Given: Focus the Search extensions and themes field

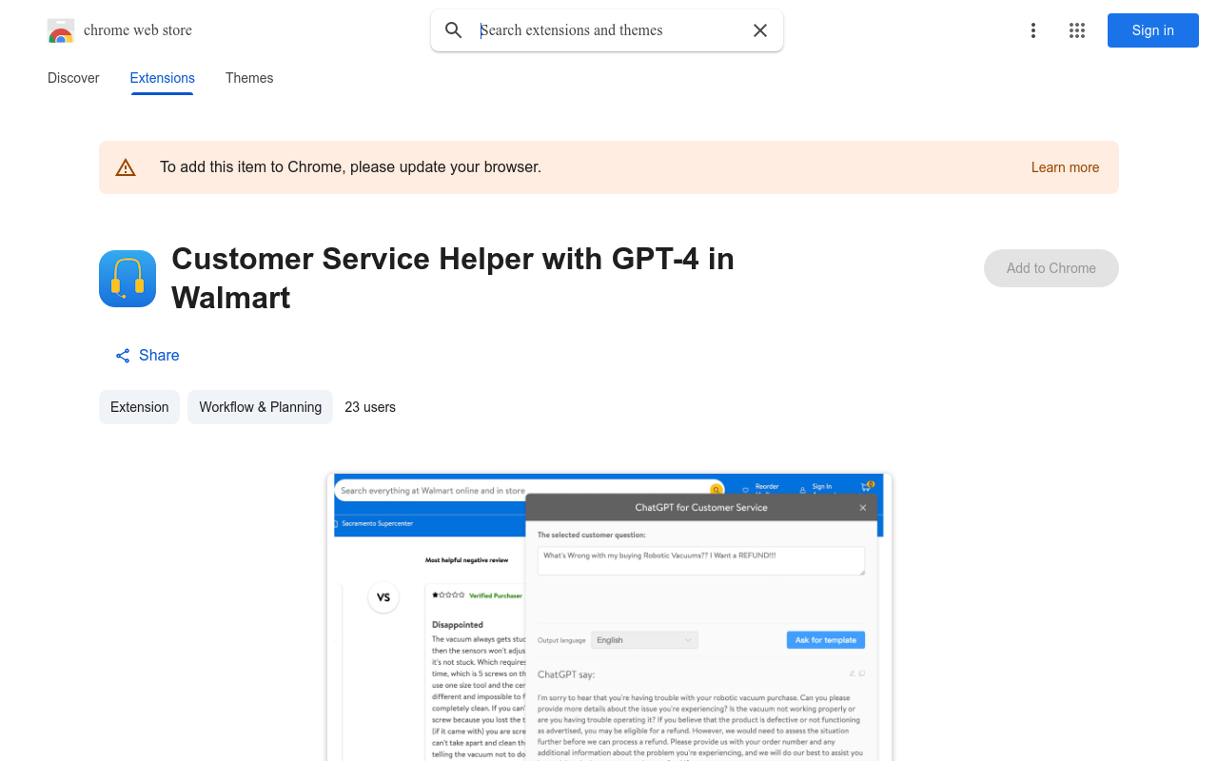Looking at the screenshot, I should click(x=609, y=30).
